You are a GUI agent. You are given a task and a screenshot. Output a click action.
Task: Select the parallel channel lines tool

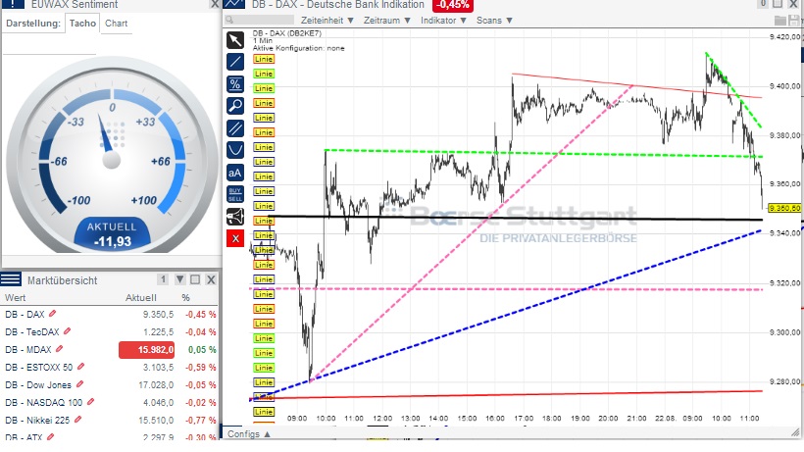[x=235, y=128]
